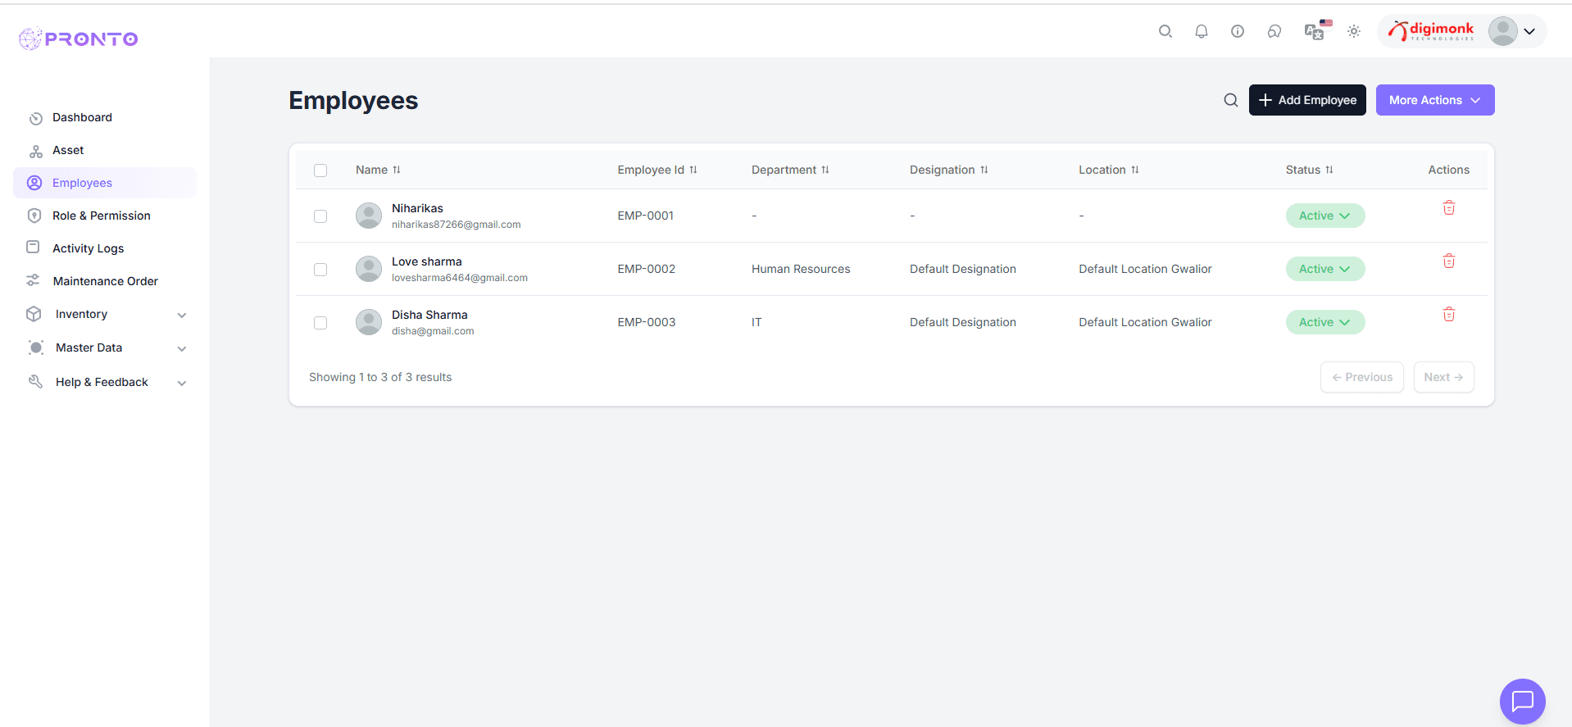Click the headset support icon
1572x727 pixels.
pyautogui.click(x=1274, y=31)
